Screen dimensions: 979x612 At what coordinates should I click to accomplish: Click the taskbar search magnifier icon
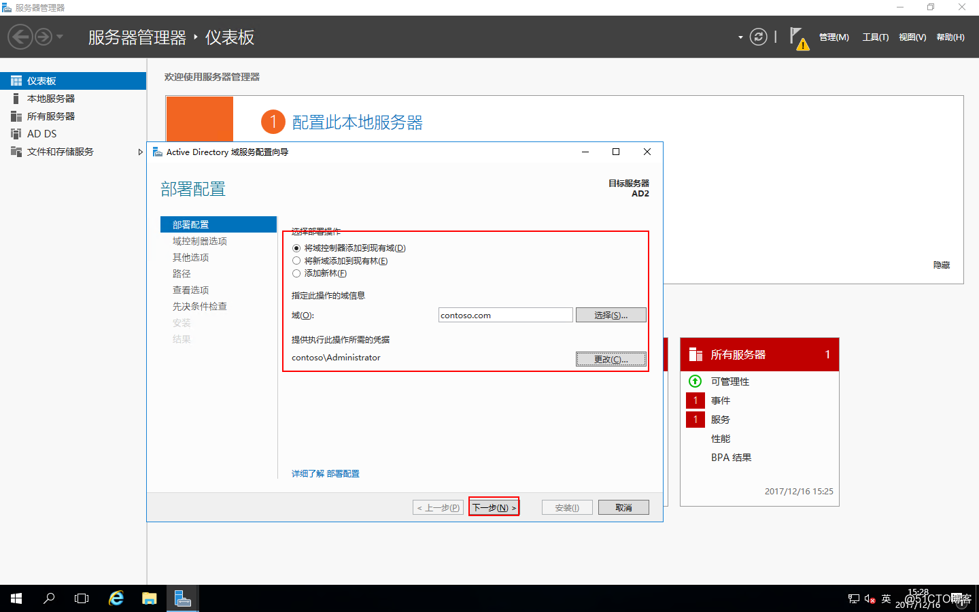coord(49,598)
